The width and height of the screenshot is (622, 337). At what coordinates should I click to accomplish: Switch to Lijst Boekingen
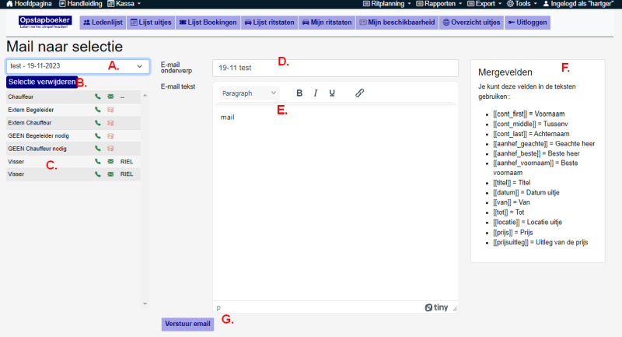pos(208,23)
